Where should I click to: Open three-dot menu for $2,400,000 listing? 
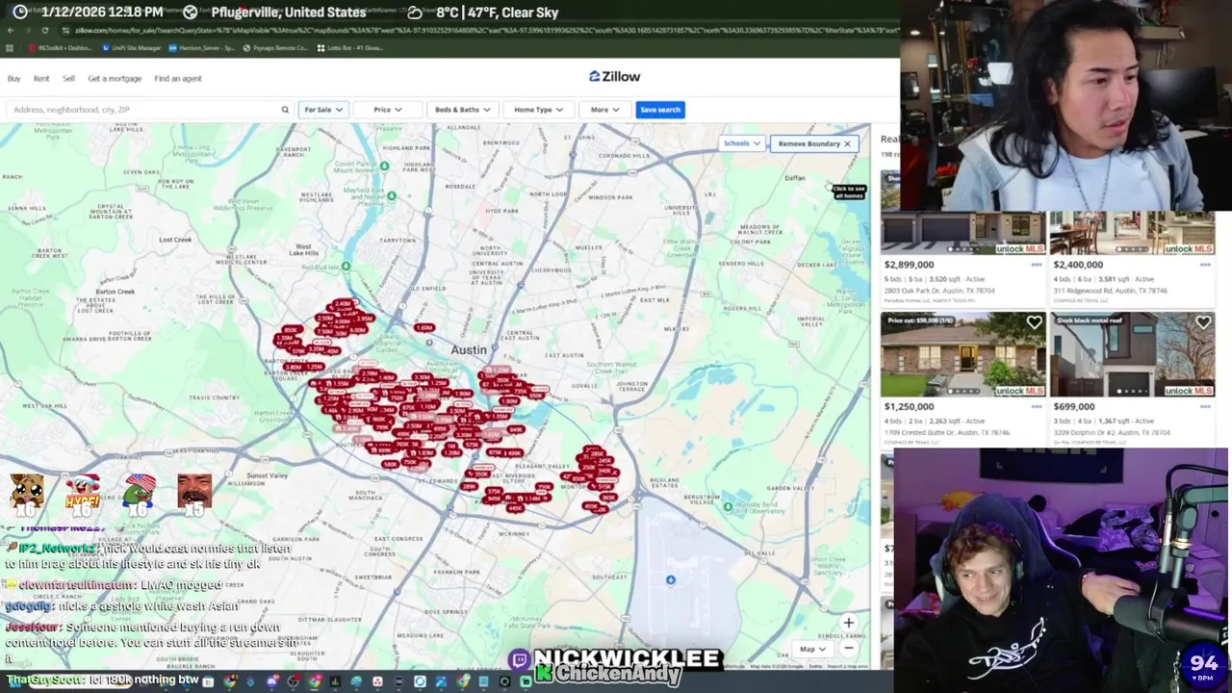(1205, 265)
